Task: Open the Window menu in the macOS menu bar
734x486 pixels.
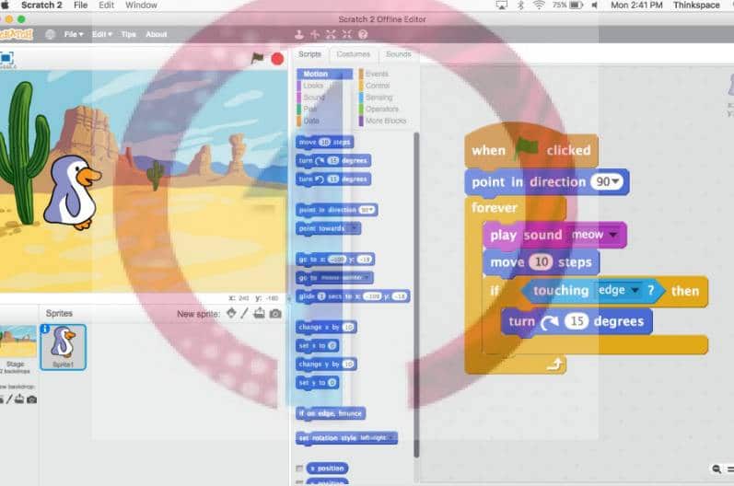Action: click(x=141, y=6)
